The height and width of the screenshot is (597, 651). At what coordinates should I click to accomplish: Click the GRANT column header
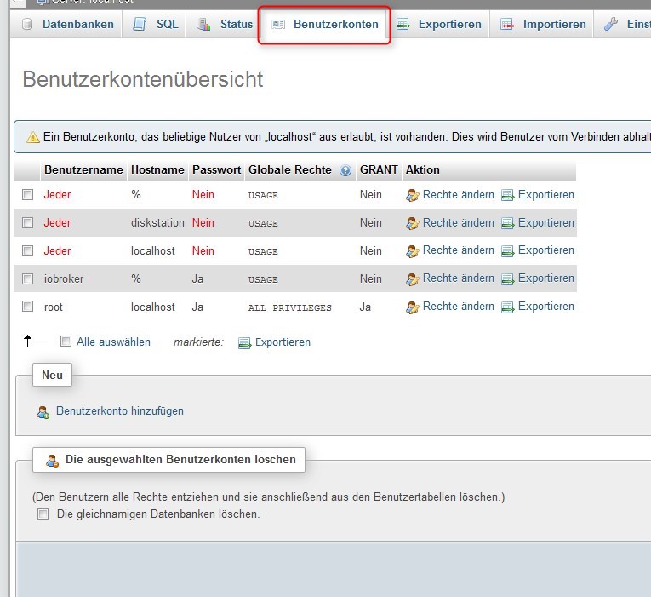[379, 170]
